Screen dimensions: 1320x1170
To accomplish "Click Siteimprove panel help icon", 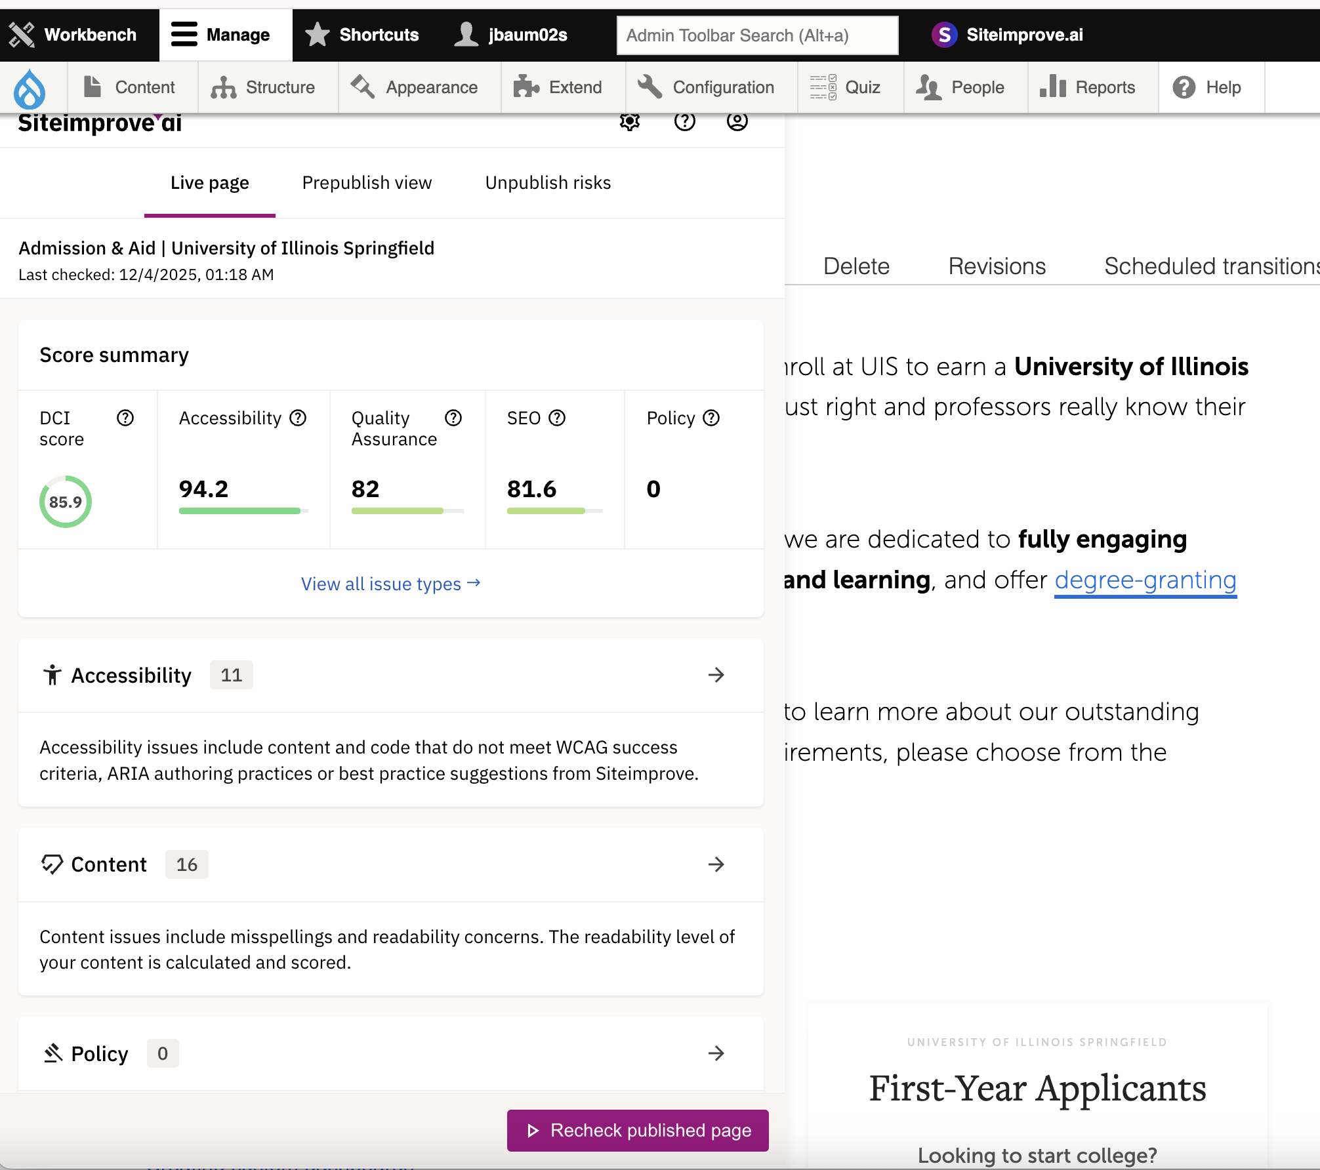I will (684, 121).
